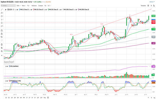Select the 6M time range
156x99 pixels.
[21, 97]
